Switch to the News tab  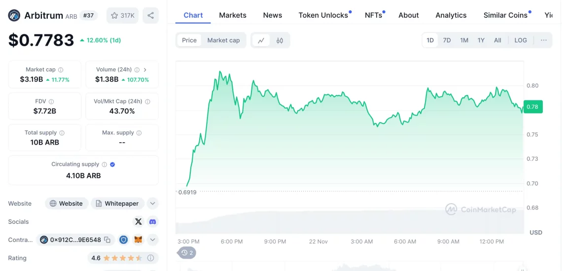coord(273,15)
